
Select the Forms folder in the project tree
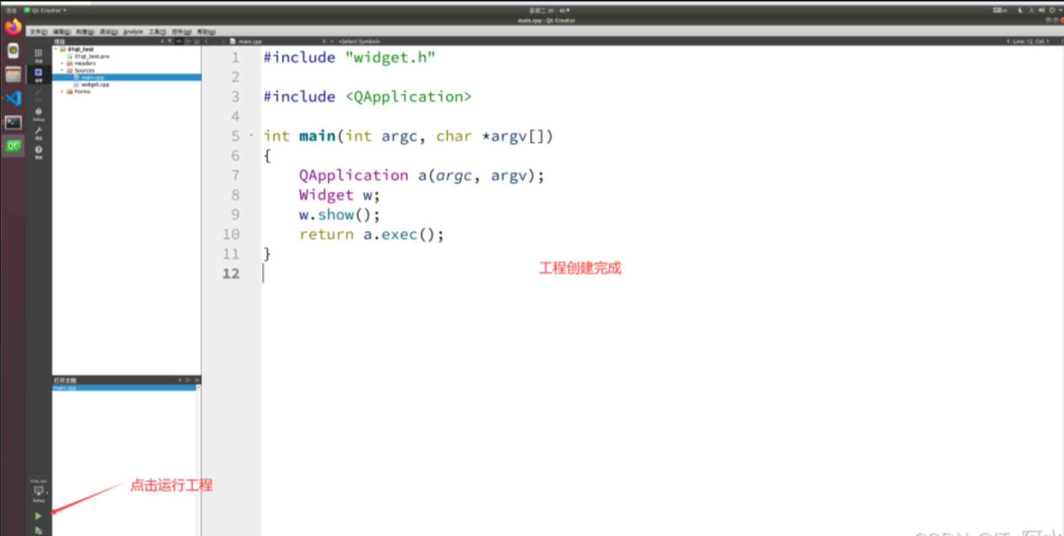tap(83, 91)
